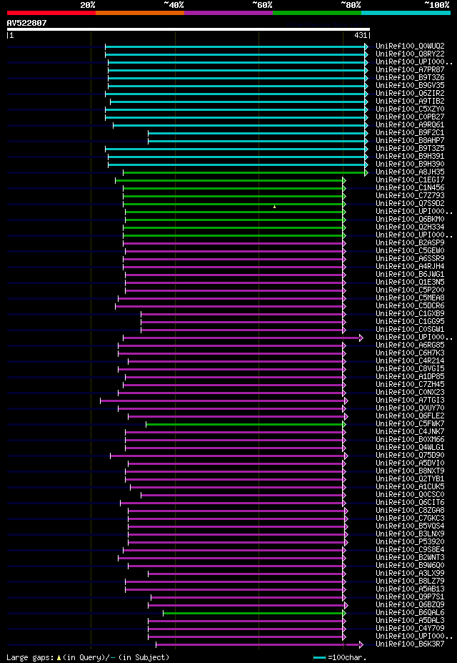Viewport: 457px width, 663px height.
Task: Open hit UniRef100_C5P200 label
Action: 410,291
